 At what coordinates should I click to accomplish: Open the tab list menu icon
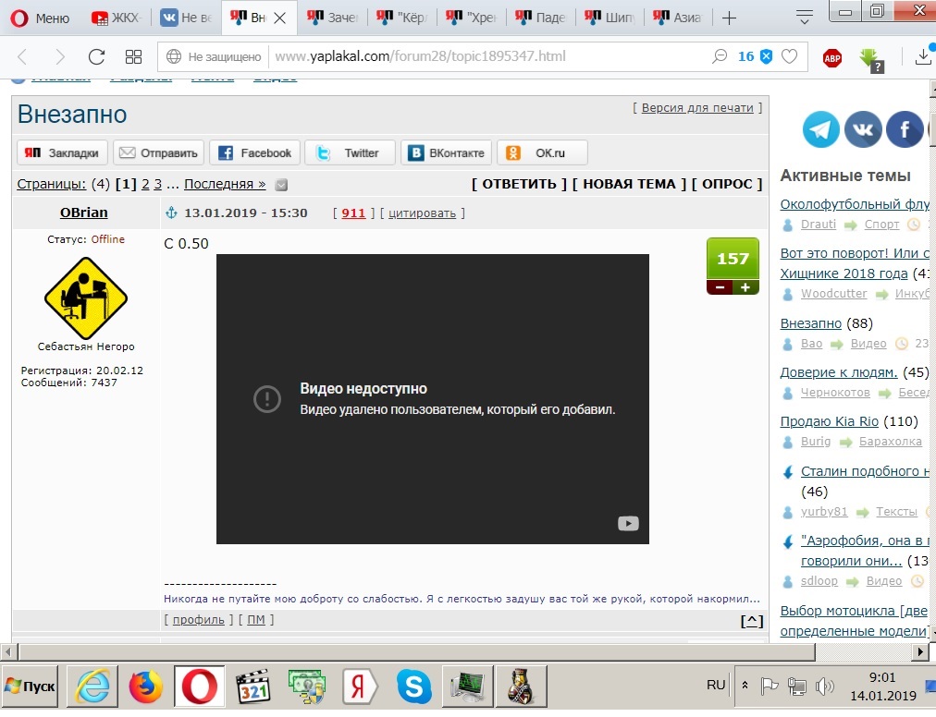(x=805, y=18)
